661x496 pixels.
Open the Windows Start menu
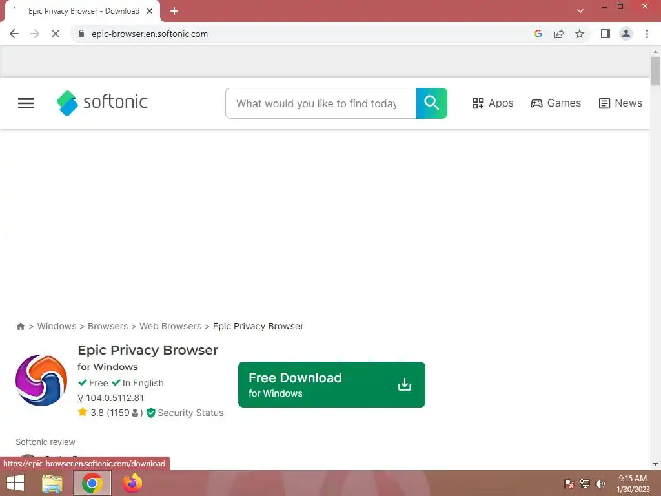click(x=15, y=483)
